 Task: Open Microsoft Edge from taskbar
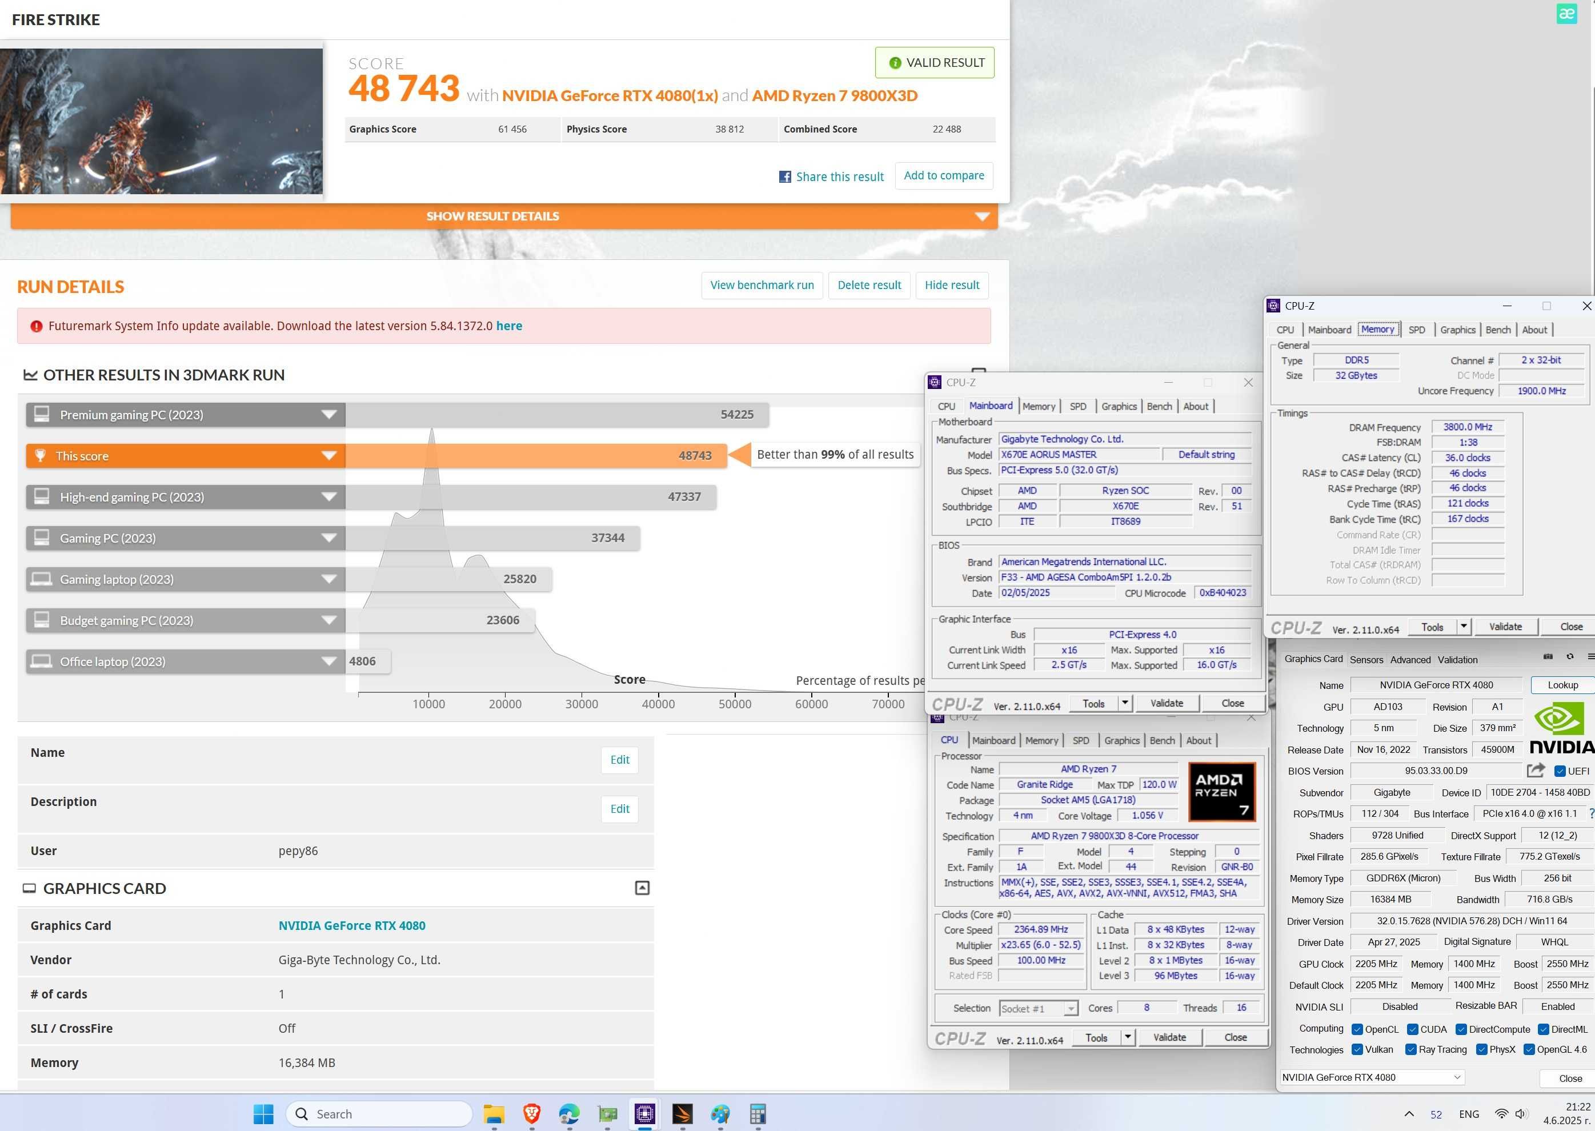click(569, 1114)
